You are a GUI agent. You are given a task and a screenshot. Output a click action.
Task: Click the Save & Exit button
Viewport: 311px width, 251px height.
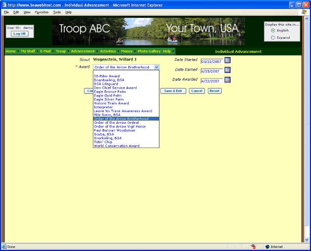tap(173, 91)
